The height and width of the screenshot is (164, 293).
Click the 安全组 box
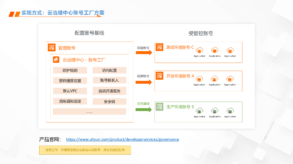[x=110, y=102]
